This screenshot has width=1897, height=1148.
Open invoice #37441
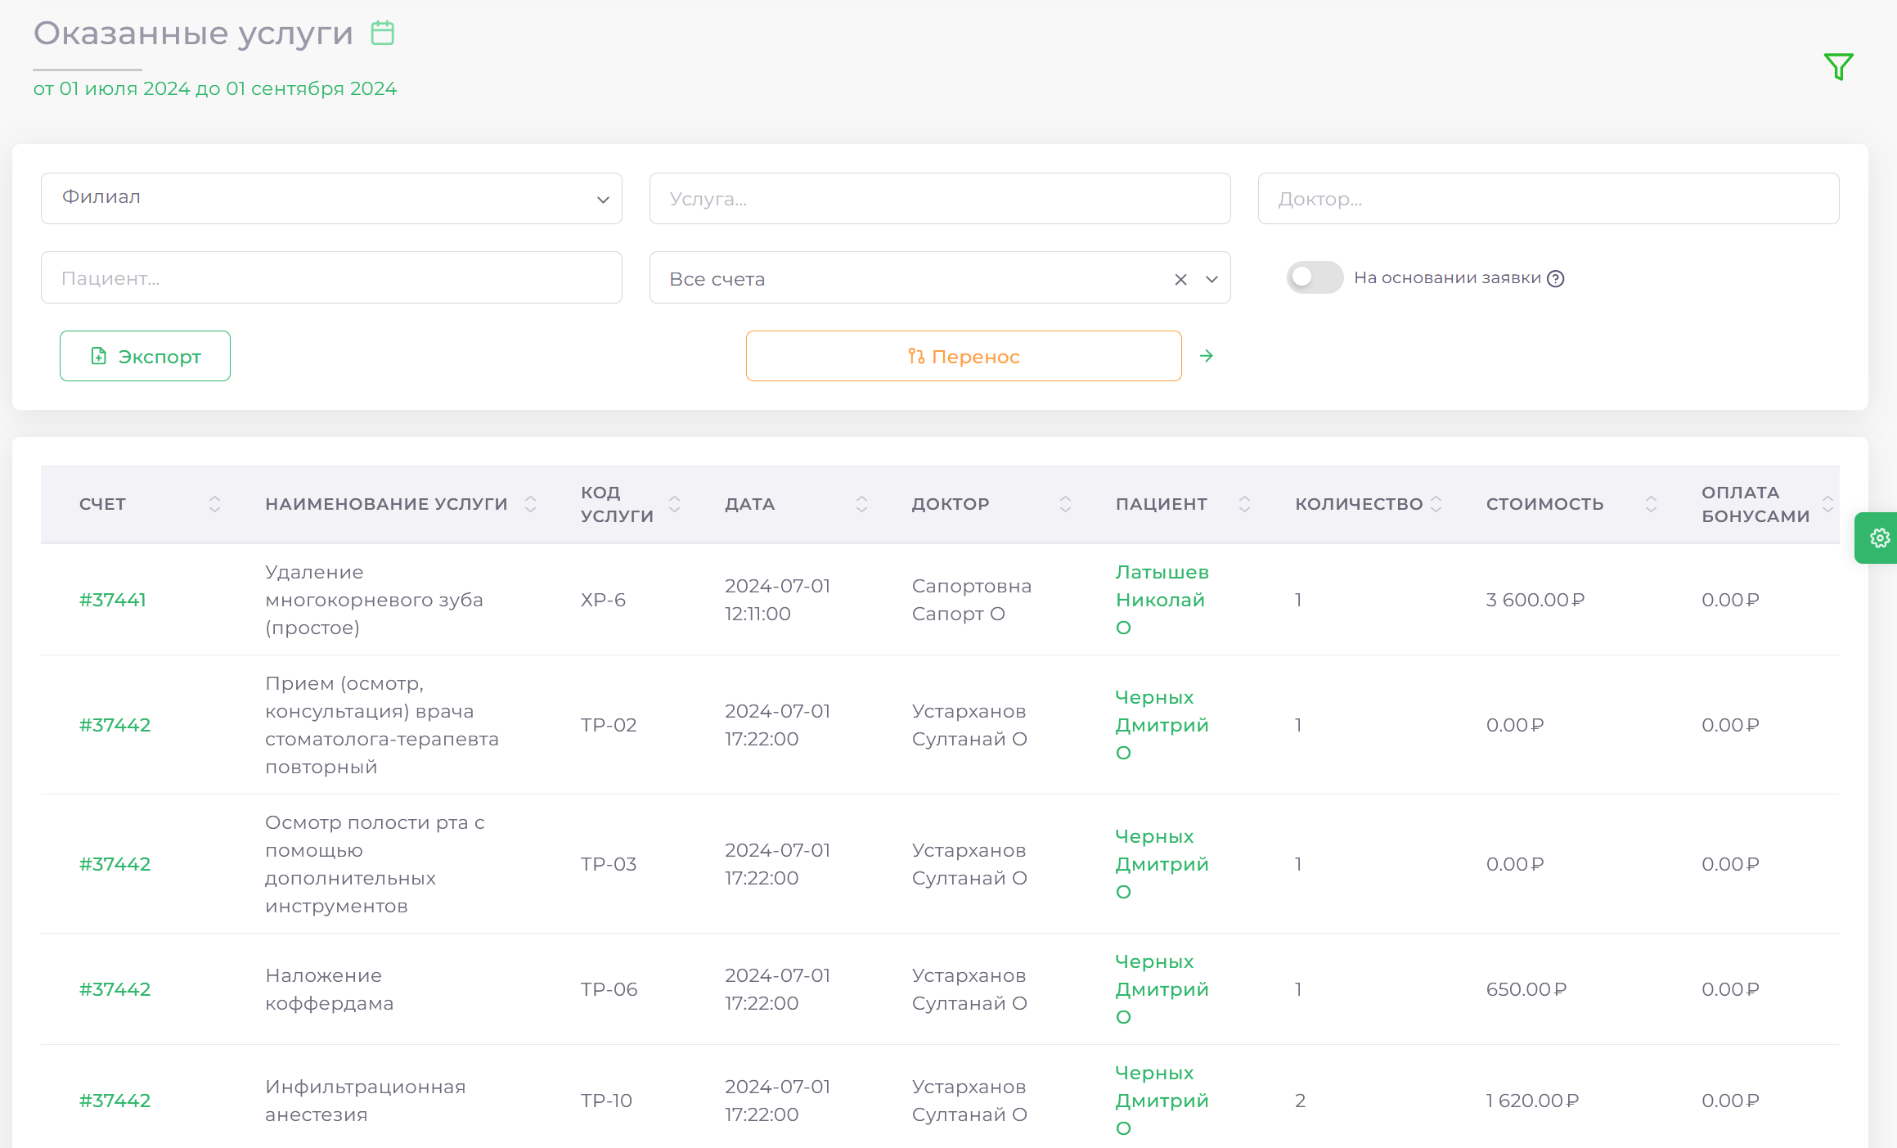(113, 600)
